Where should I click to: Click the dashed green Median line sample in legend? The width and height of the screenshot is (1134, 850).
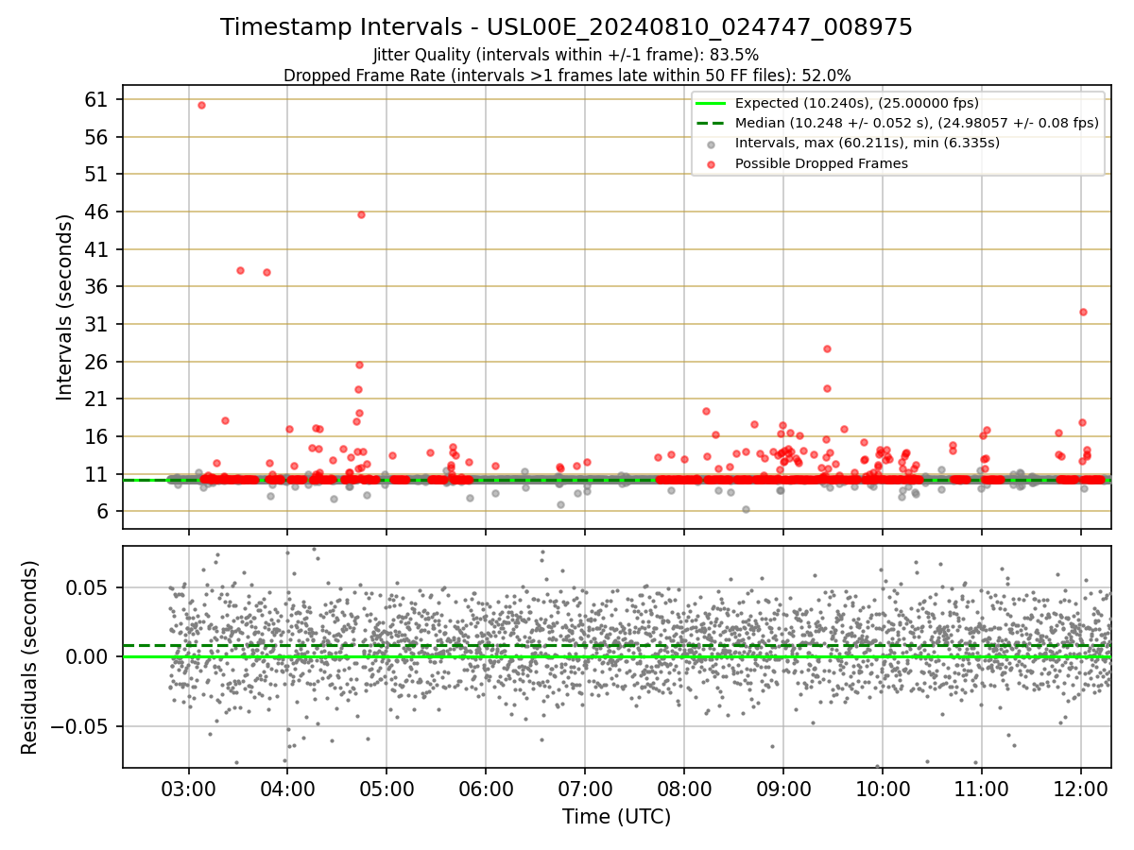coord(711,123)
